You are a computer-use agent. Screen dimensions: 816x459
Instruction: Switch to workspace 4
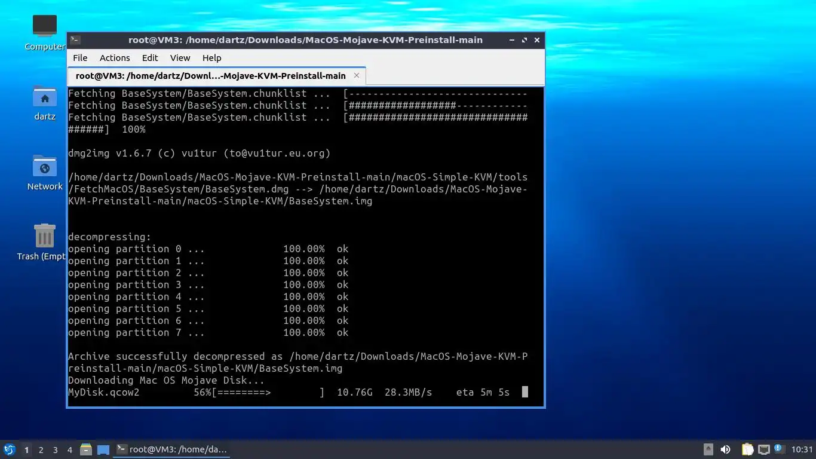coord(69,449)
